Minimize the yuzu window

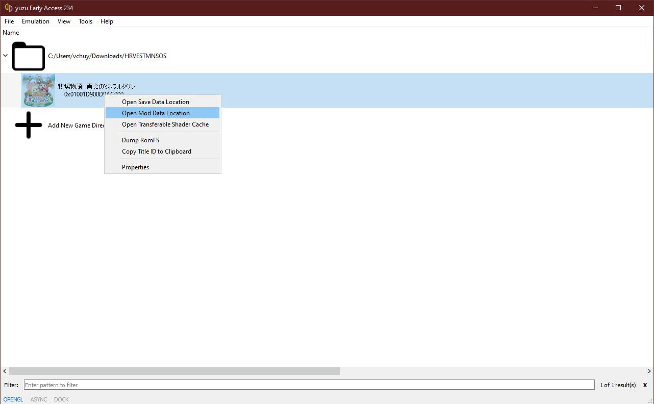595,8
